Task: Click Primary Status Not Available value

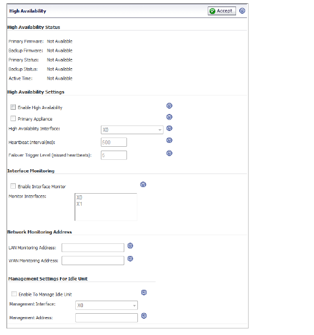Action: pyautogui.click(x=59, y=60)
